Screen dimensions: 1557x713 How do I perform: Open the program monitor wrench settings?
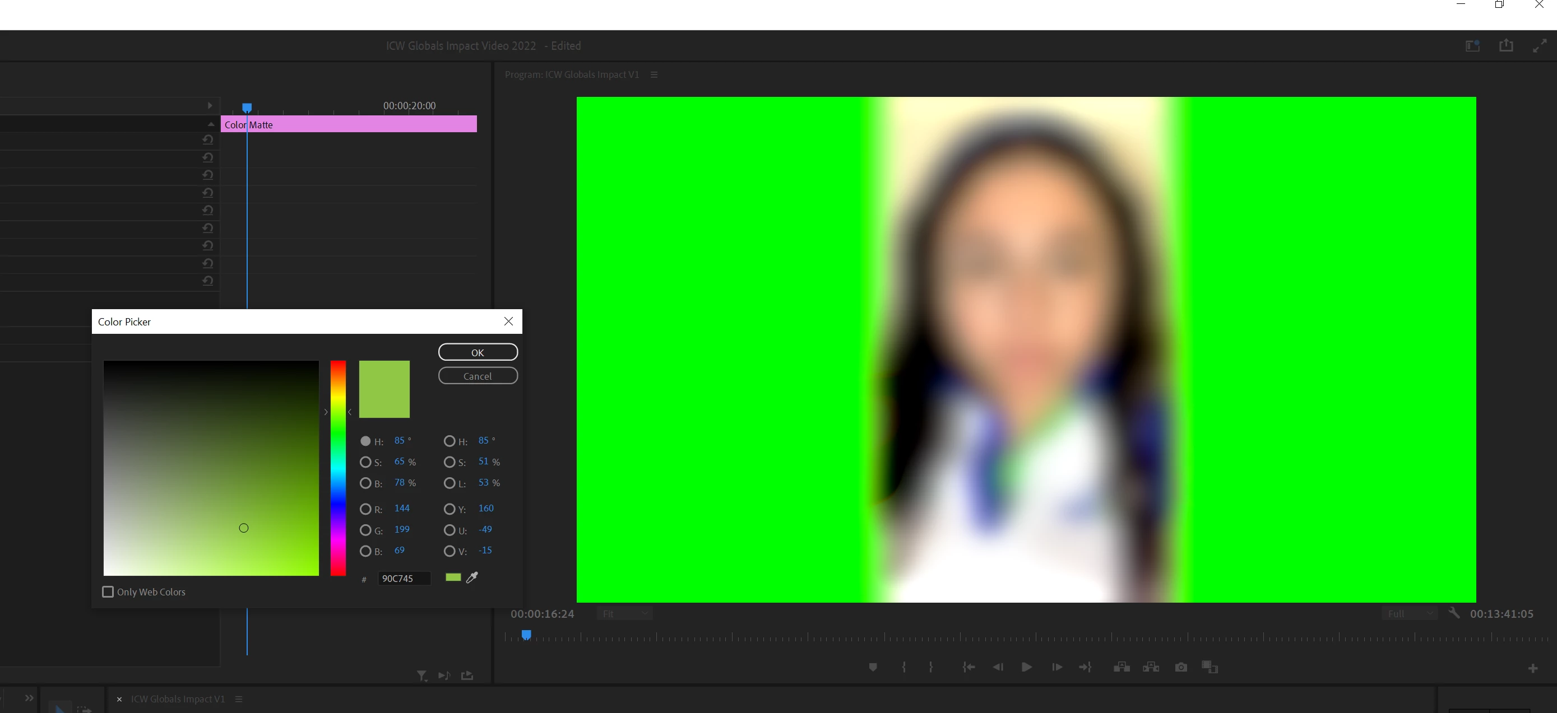1454,613
